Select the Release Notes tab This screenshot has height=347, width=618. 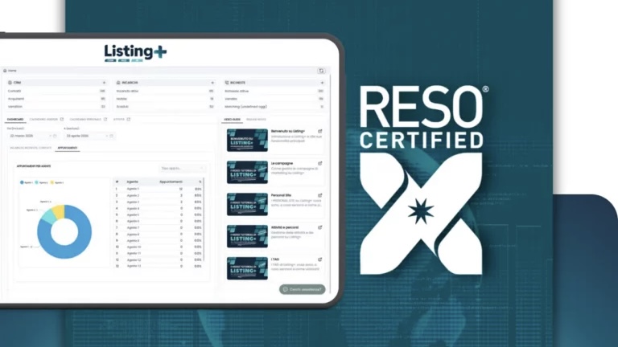pyautogui.click(x=256, y=119)
